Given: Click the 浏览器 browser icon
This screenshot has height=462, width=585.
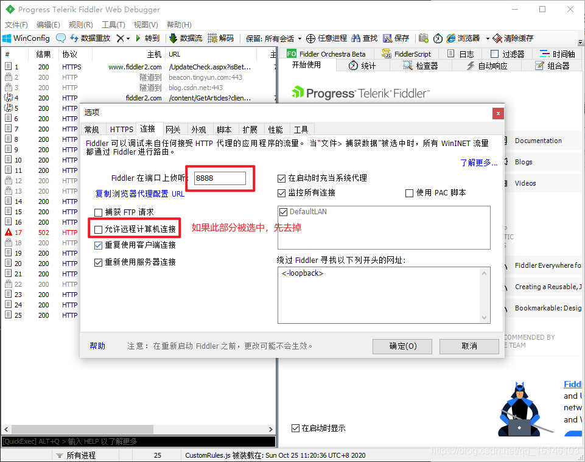Looking at the screenshot, I should [x=451, y=38].
